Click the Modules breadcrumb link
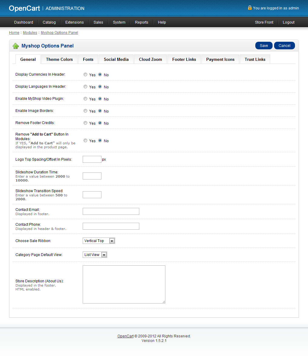 coord(30,33)
